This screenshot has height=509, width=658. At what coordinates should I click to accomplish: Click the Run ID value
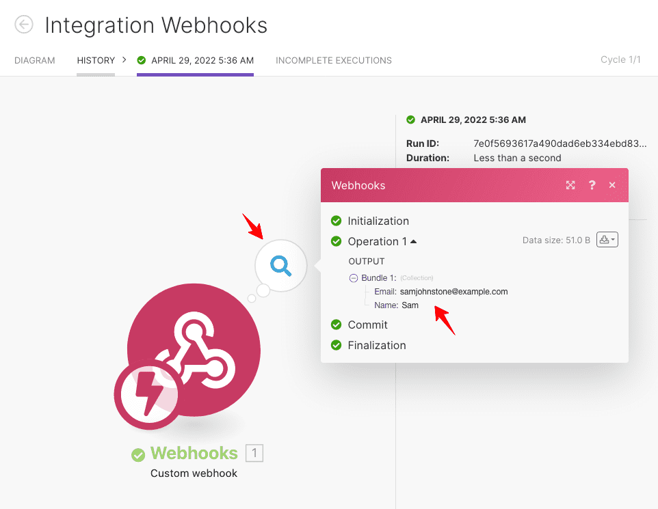[x=560, y=143]
